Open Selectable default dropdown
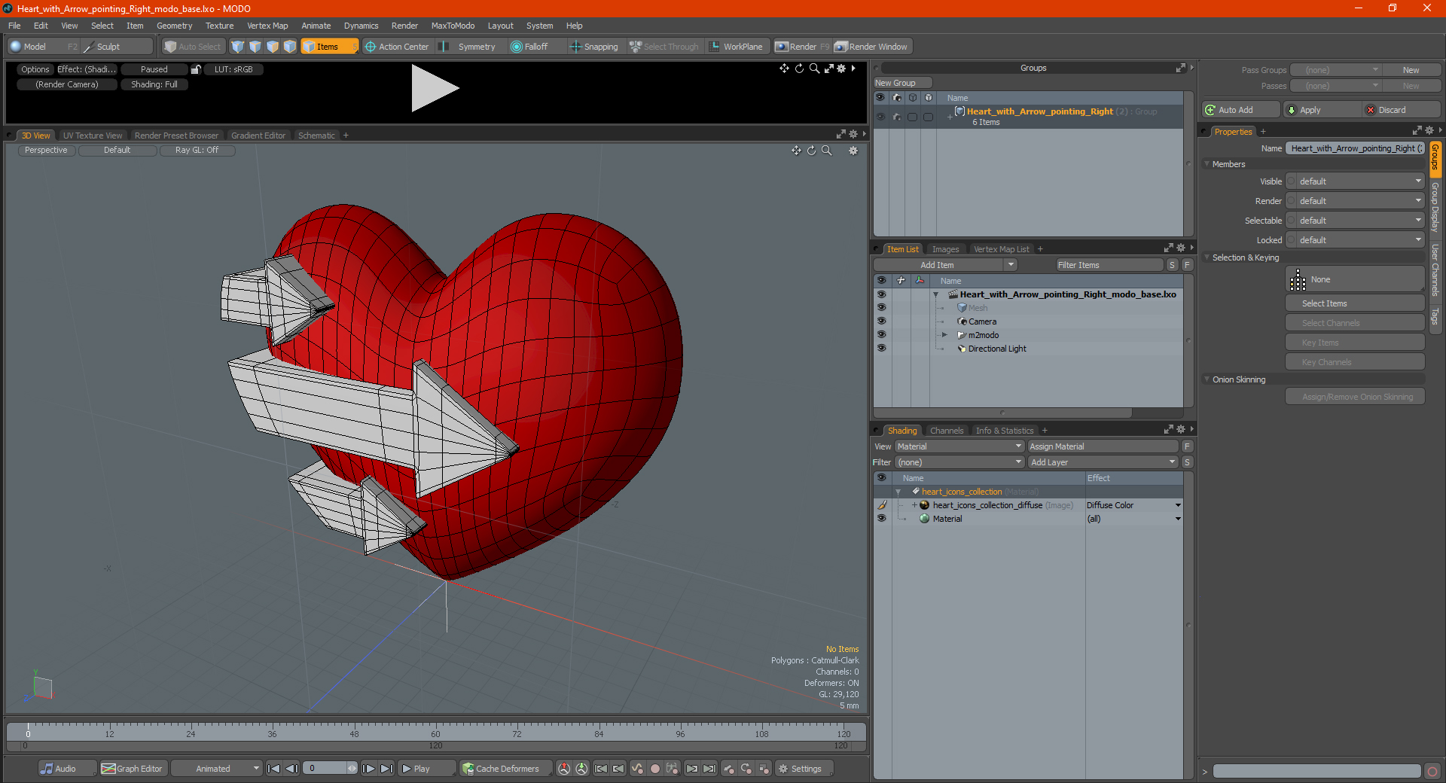This screenshot has height=783, width=1446. point(1355,221)
